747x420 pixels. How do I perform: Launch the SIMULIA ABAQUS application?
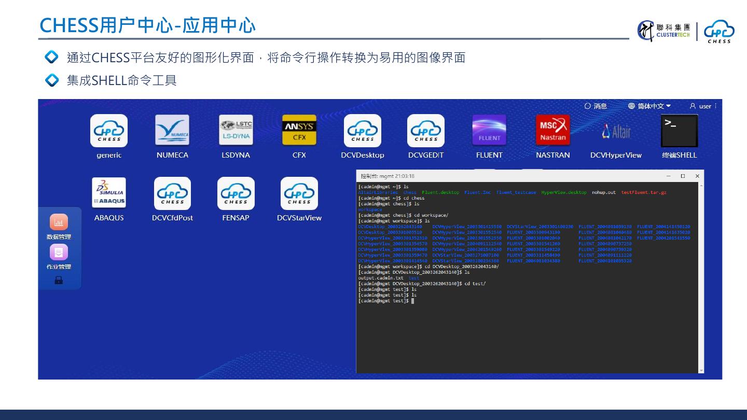(109, 193)
